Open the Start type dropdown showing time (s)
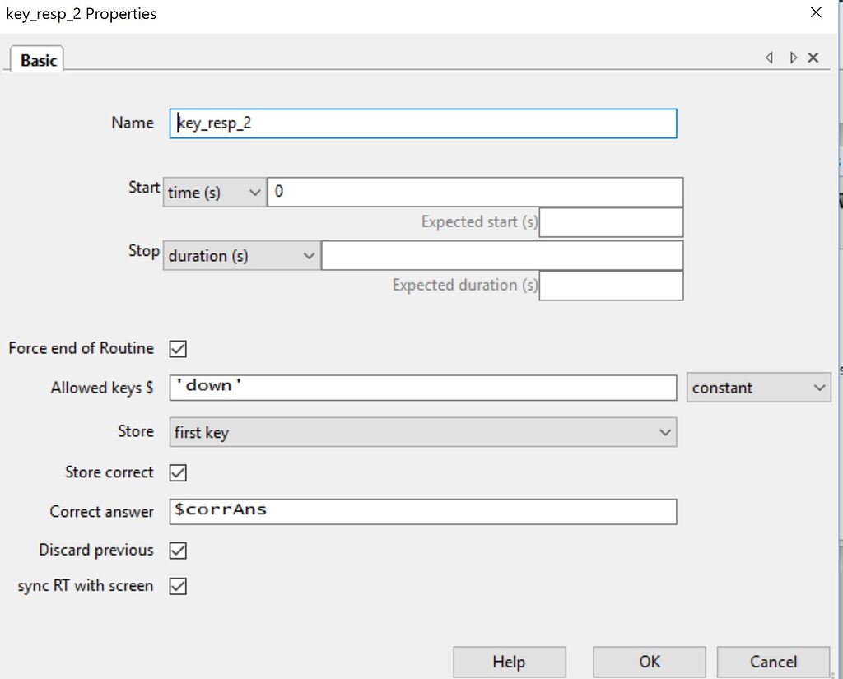This screenshot has width=843, height=679. tap(214, 192)
